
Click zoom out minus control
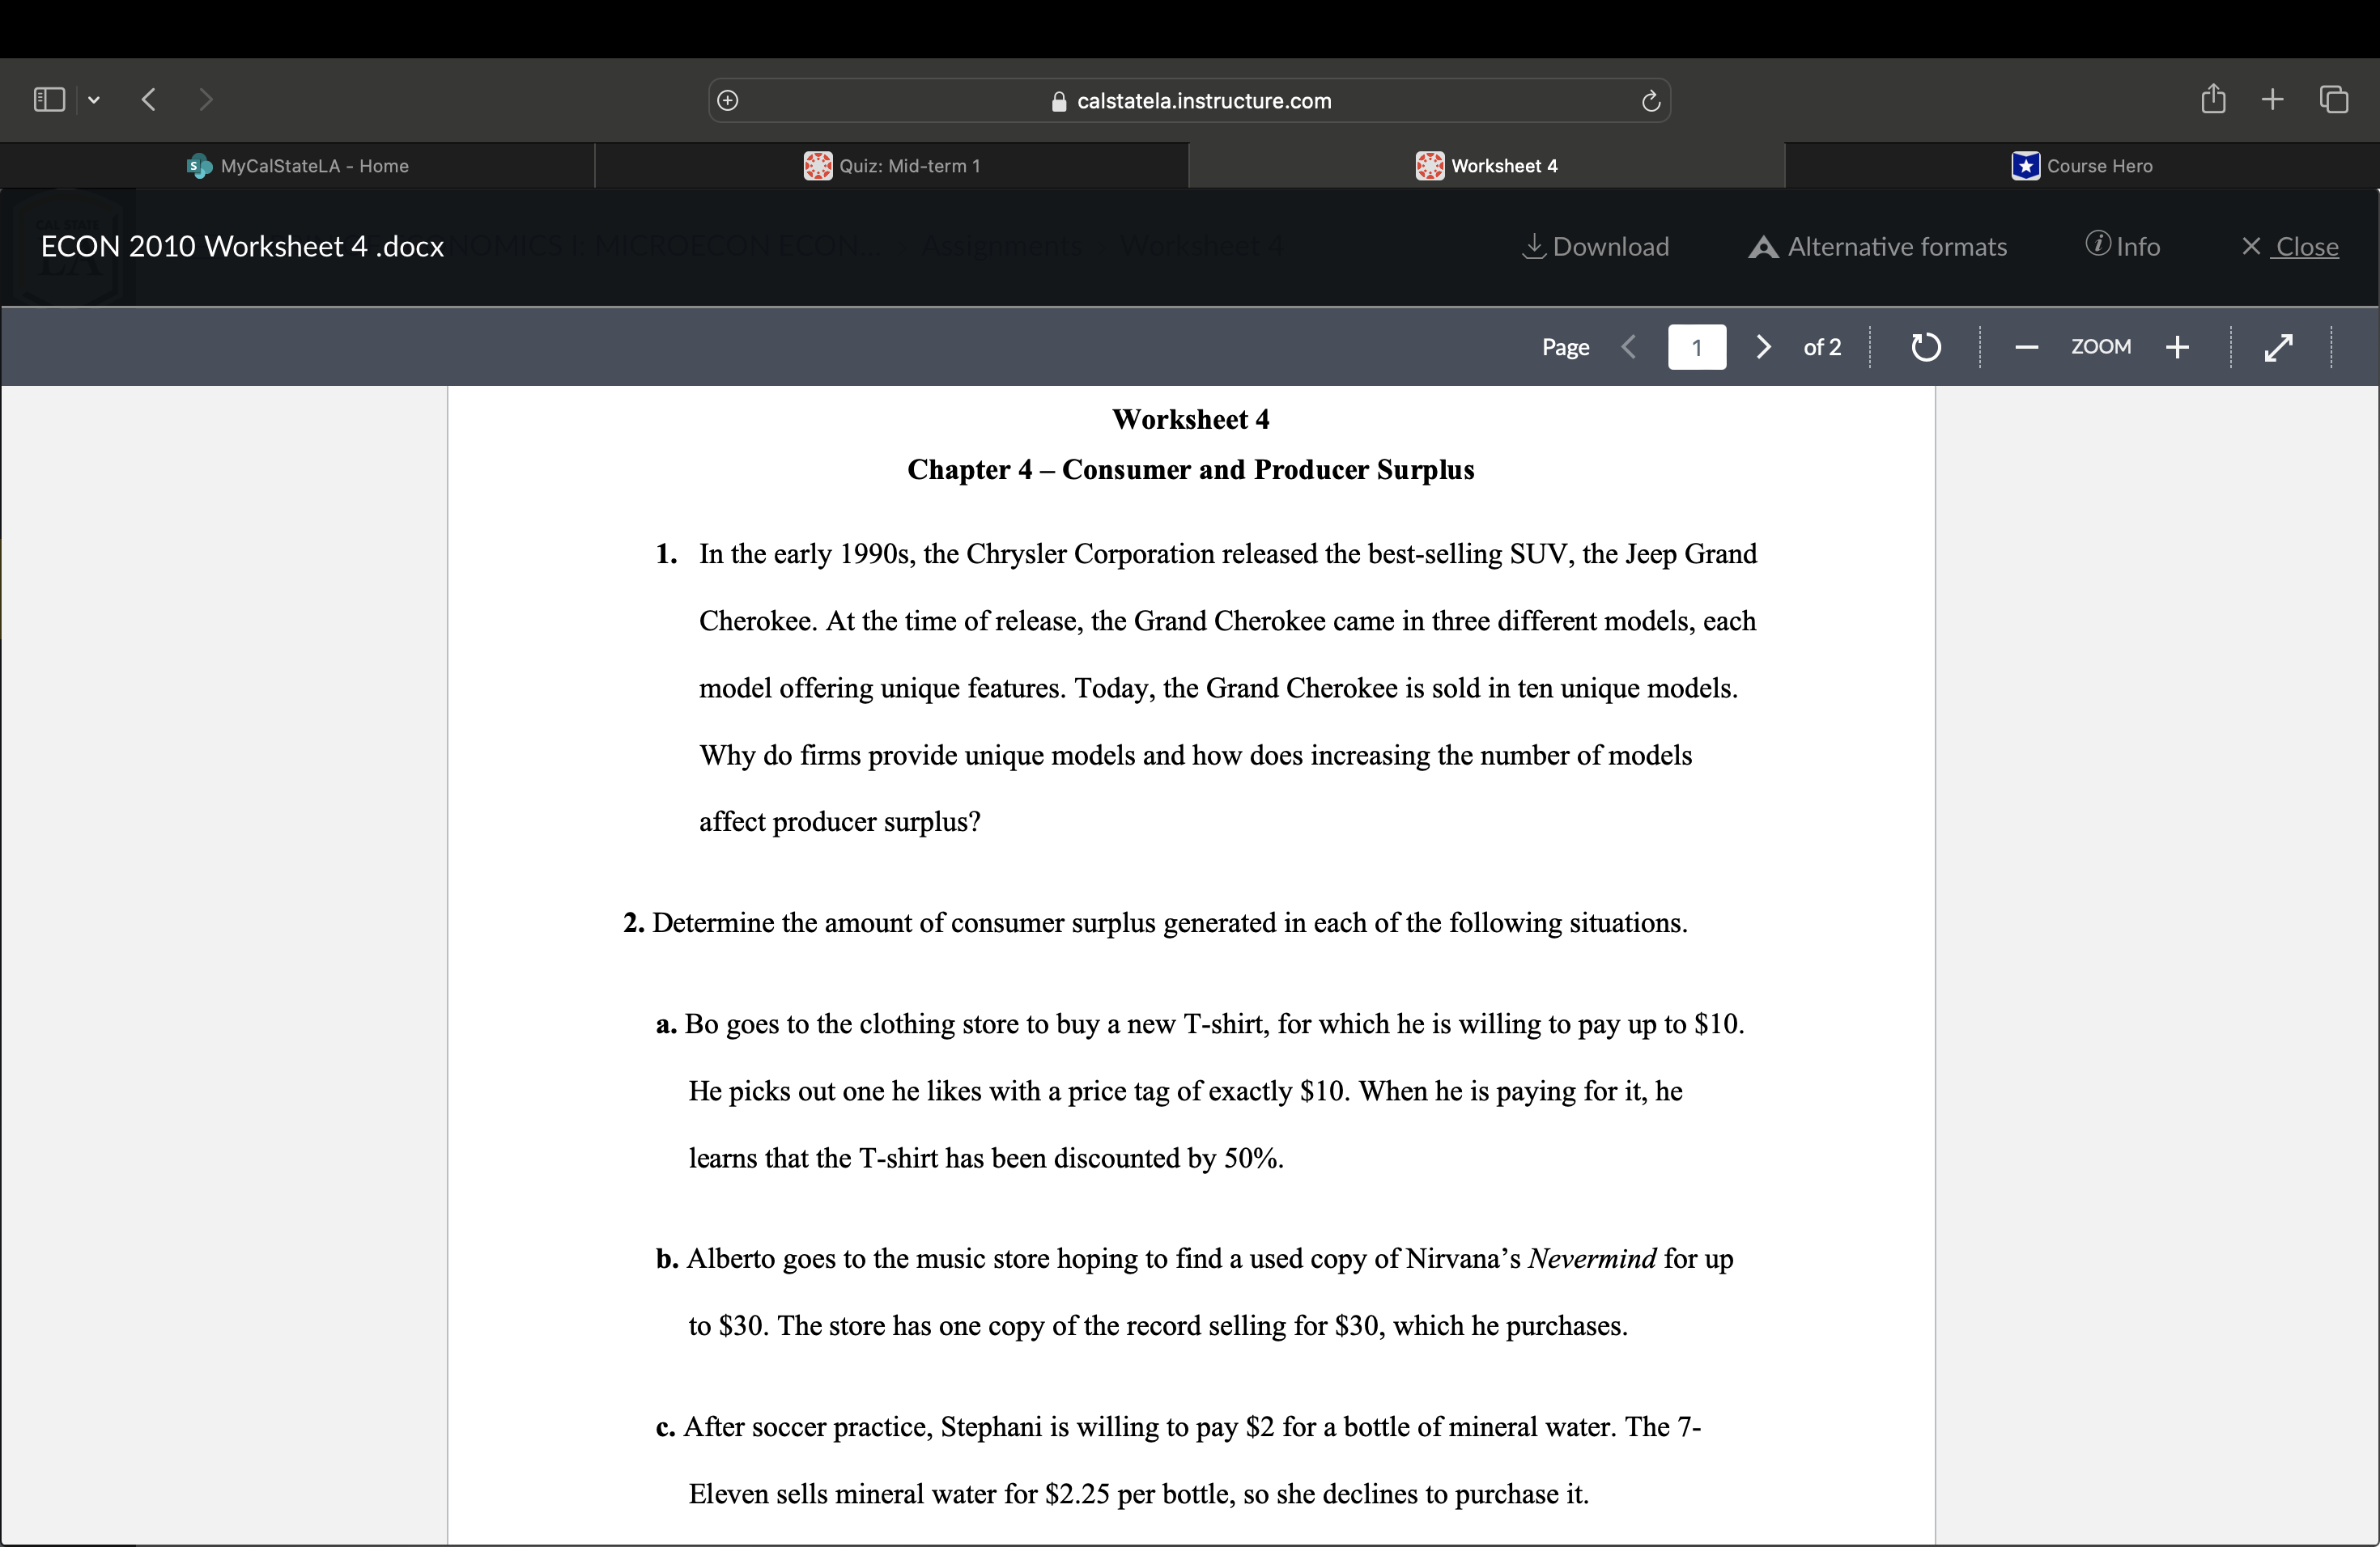pyautogui.click(x=2026, y=347)
